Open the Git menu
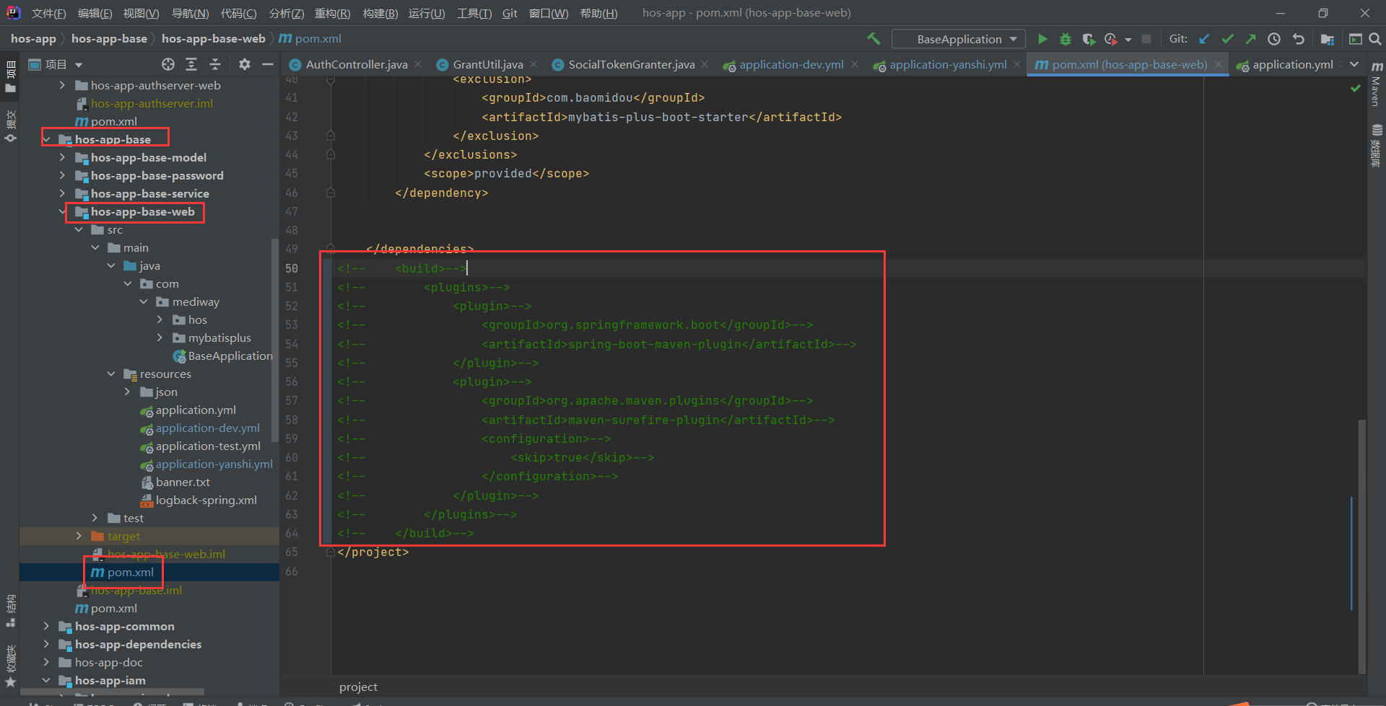Viewport: 1386px width, 706px height. click(x=510, y=13)
